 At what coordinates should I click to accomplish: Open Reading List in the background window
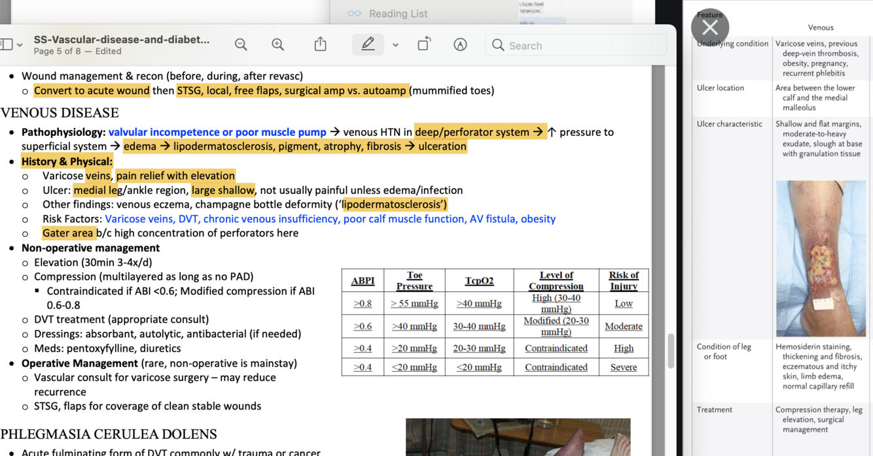coord(398,14)
